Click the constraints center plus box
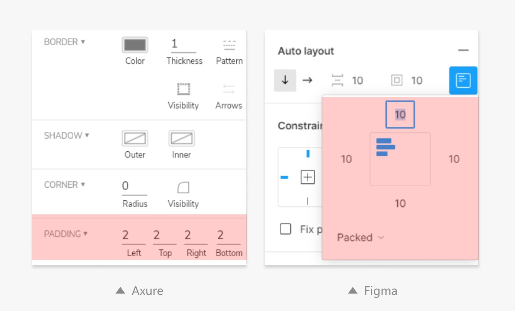 tap(308, 177)
